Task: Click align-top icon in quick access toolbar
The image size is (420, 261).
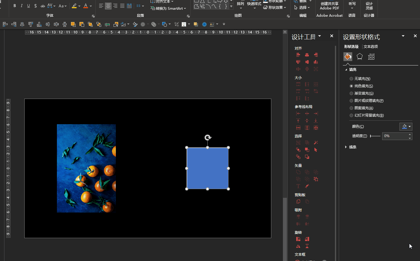Action: pos(31,24)
